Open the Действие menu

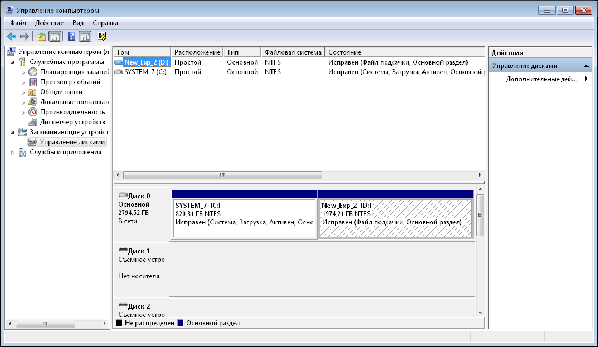pyautogui.click(x=49, y=23)
